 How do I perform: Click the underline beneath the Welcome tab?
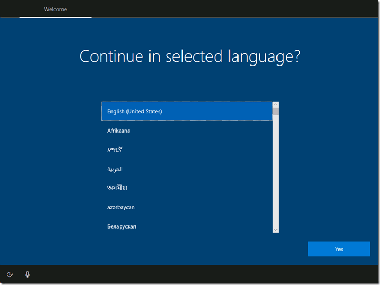tap(56, 17)
